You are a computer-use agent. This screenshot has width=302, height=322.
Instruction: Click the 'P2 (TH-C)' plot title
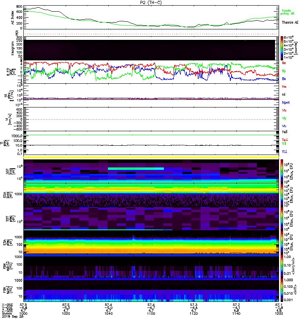(x=151, y=2)
